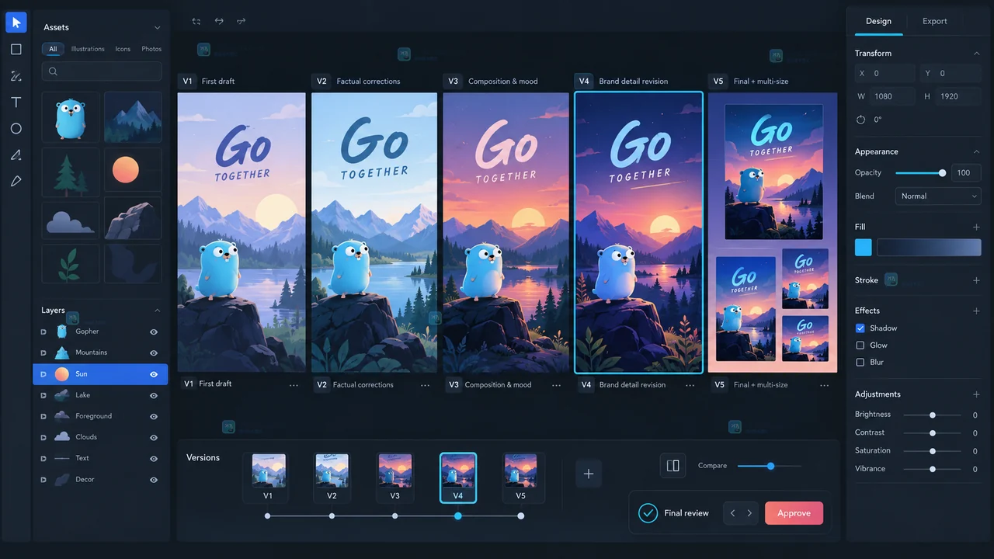Screen dimensions: 994x559
Task: Expand the Text layer disclosure triangle
Action: pos(43,458)
